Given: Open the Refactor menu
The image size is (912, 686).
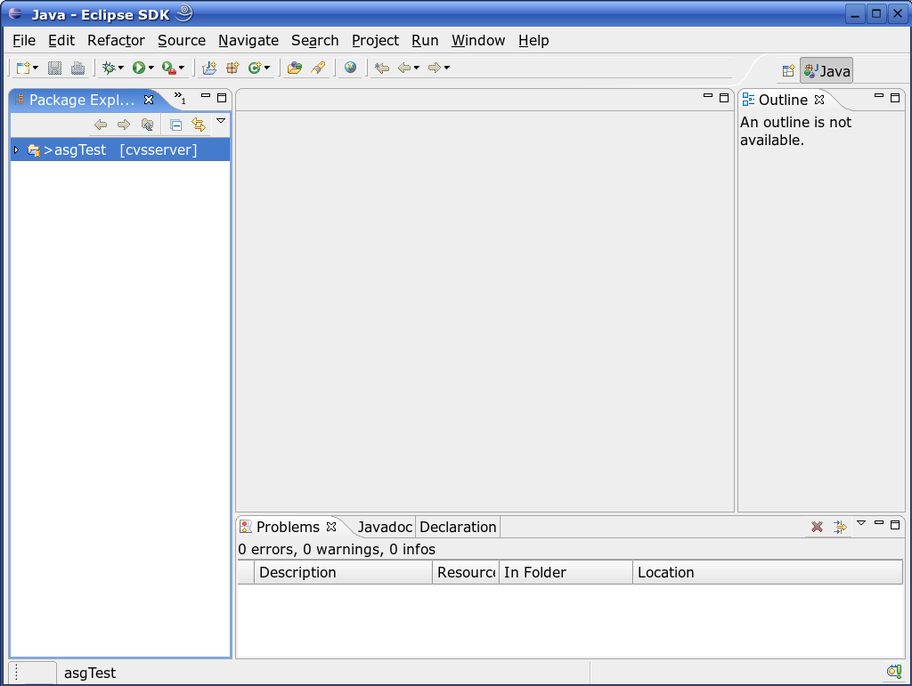Looking at the screenshot, I should click(x=116, y=41).
